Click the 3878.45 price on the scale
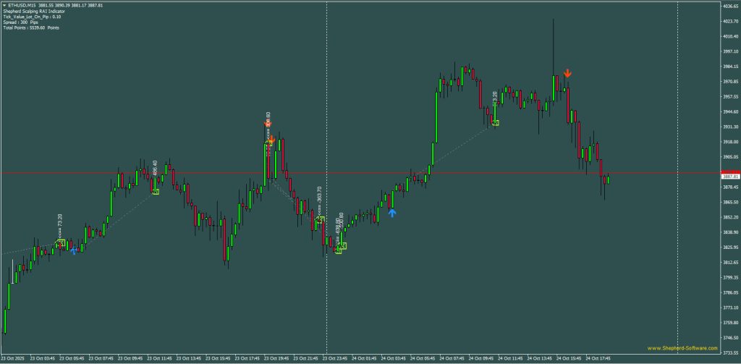The height and width of the screenshot is (364, 741). pos(730,187)
